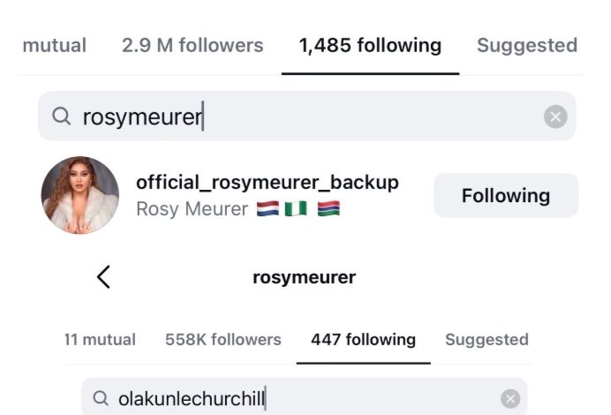This screenshot has width=611, height=415.
Task: View the 558K followers tab
Action: click(x=223, y=340)
